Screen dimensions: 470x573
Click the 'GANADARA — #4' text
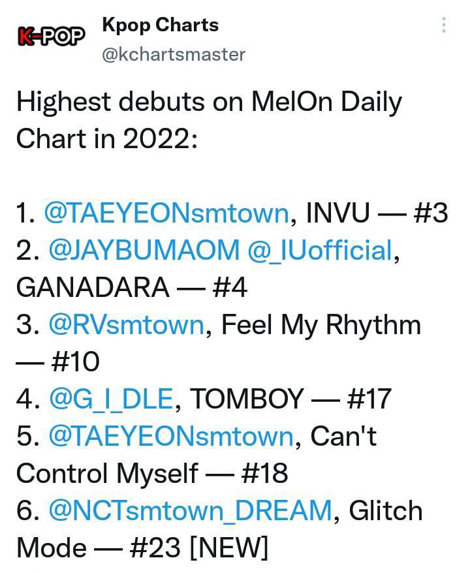click(132, 288)
